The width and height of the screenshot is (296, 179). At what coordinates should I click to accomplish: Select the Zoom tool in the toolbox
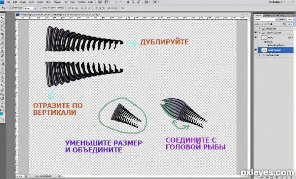[x=2, y=107]
